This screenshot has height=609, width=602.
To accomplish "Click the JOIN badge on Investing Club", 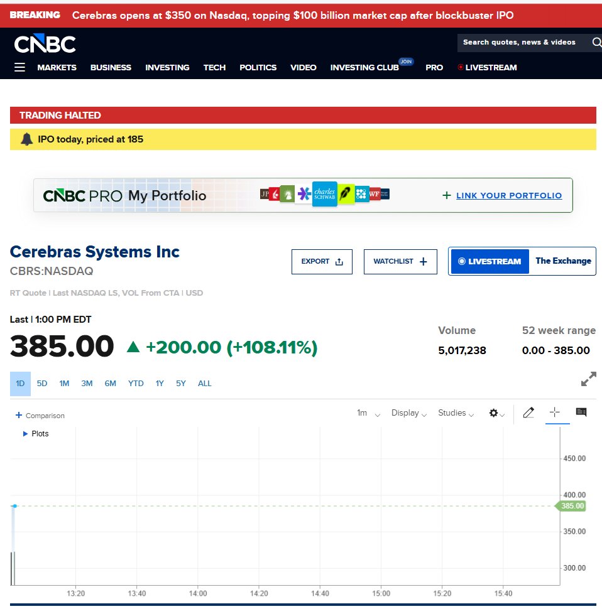I will point(406,62).
